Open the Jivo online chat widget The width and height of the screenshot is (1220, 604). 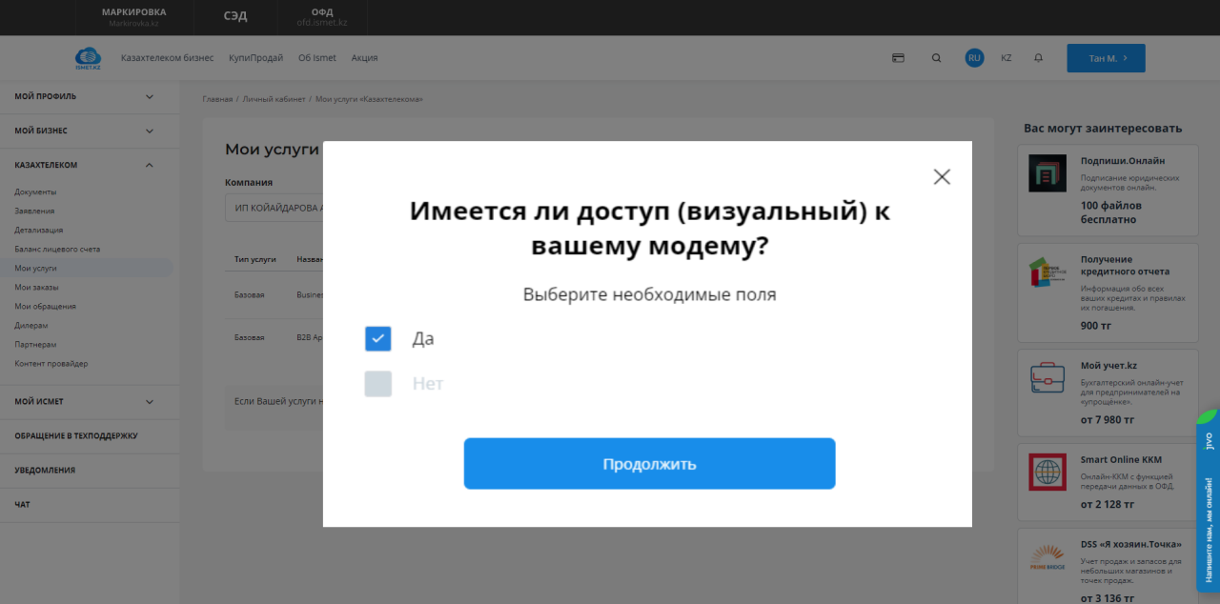(x=1208, y=500)
